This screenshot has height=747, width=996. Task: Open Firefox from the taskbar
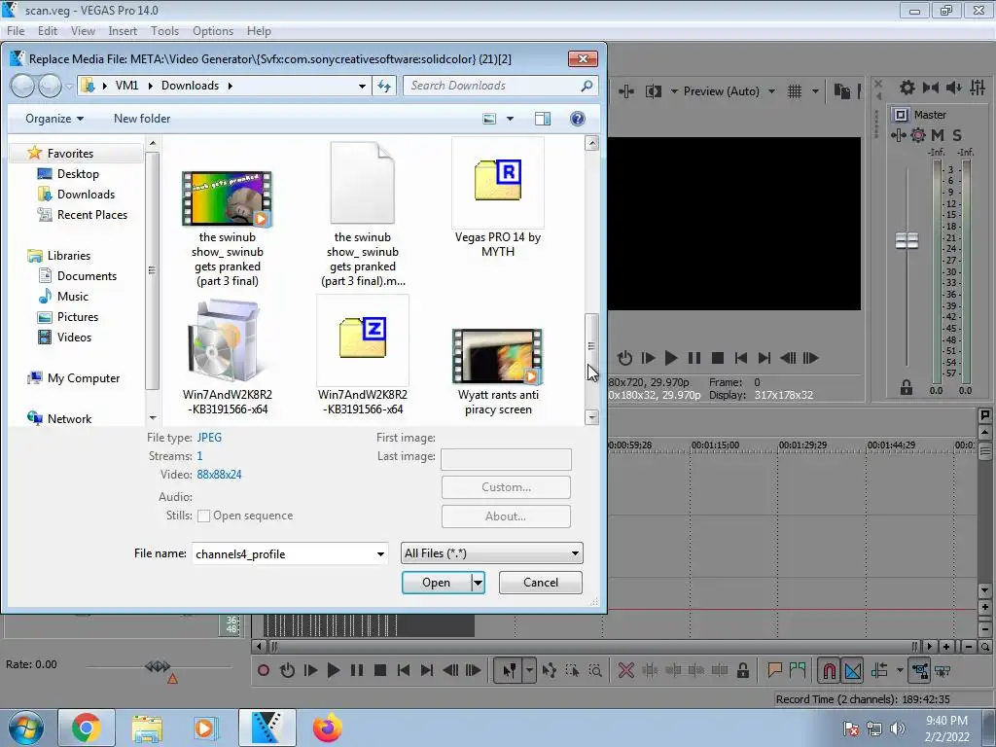pyautogui.click(x=327, y=728)
